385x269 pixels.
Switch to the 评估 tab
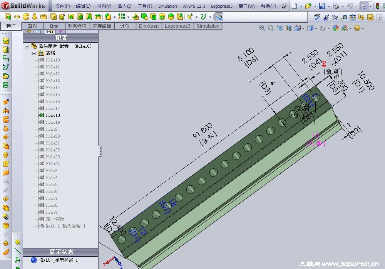(x=125, y=26)
